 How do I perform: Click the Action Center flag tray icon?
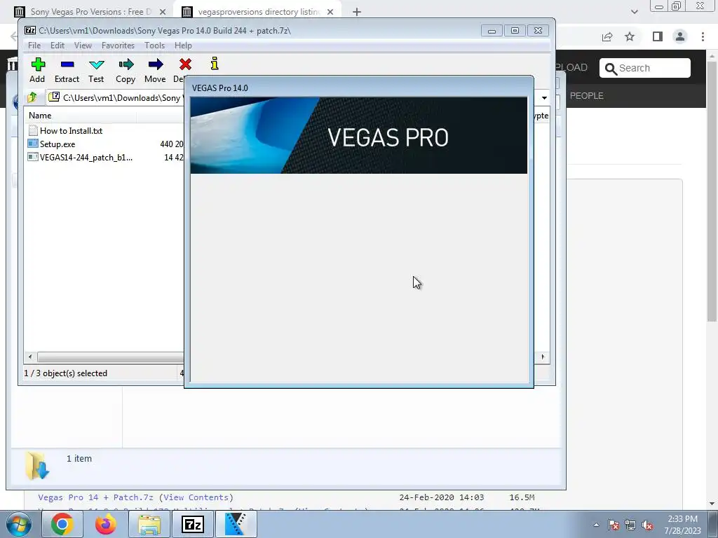(x=614, y=525)
